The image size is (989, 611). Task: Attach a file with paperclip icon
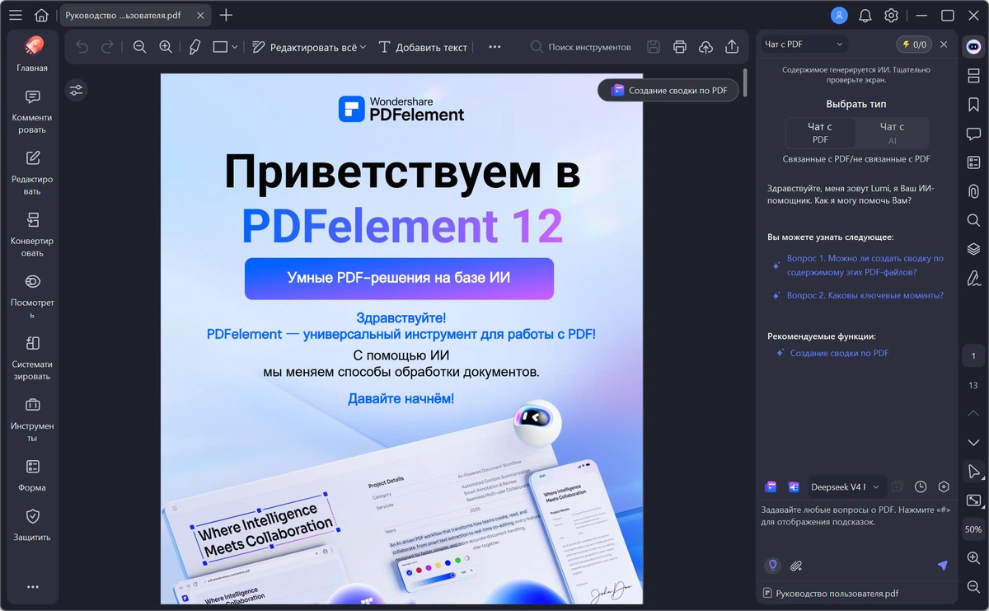point(796,566)
